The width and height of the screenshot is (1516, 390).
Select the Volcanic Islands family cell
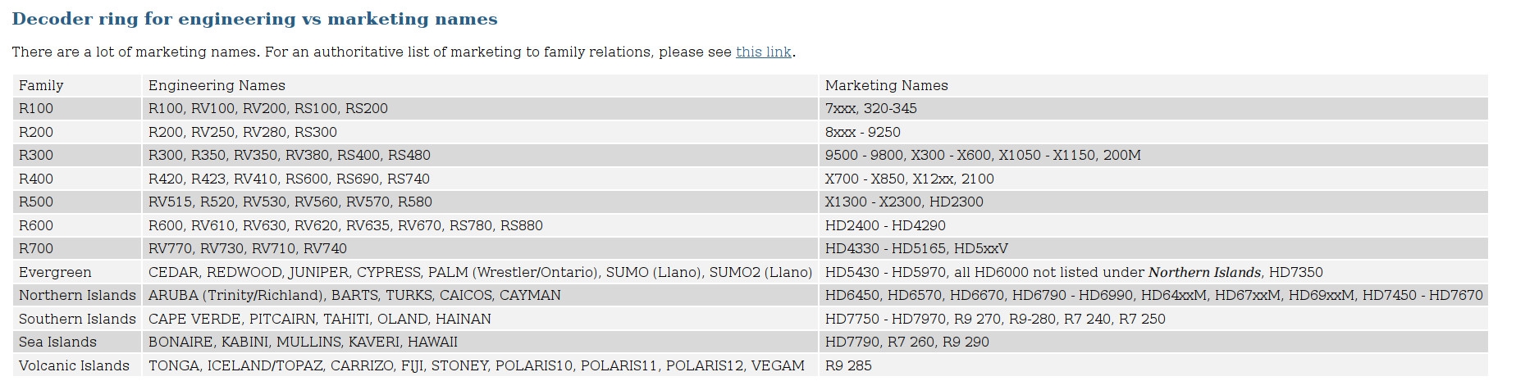74,366
